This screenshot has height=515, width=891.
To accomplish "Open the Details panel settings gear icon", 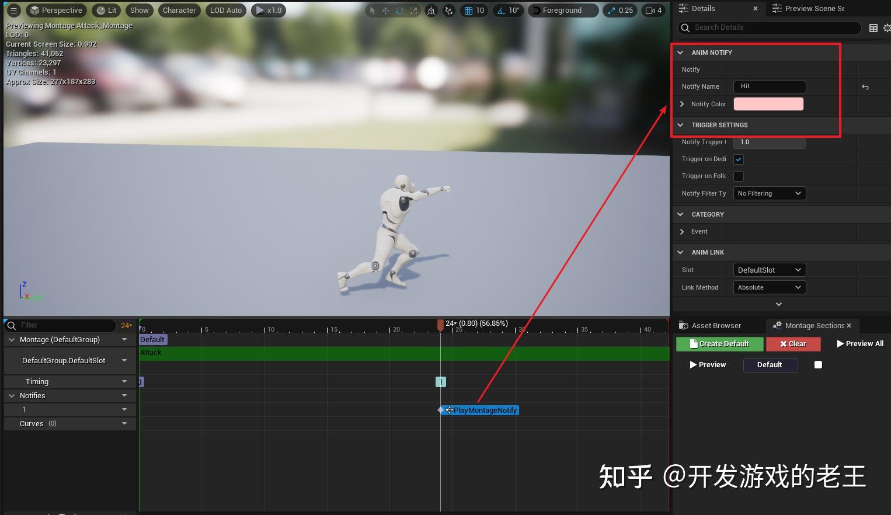I will tap(888, 27).
